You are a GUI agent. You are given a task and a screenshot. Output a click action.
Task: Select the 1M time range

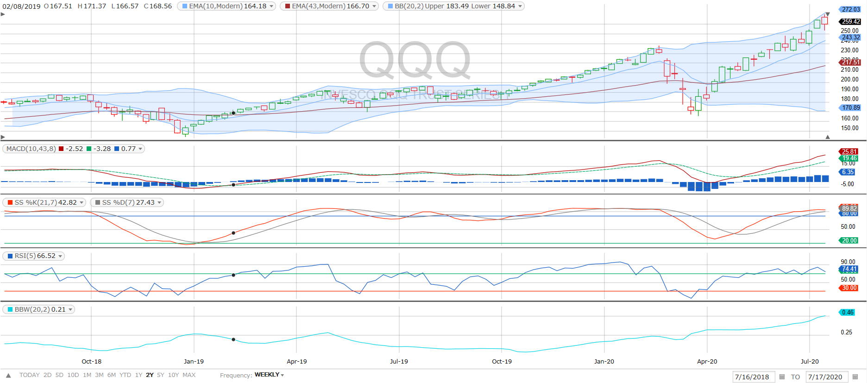point(87,375)
